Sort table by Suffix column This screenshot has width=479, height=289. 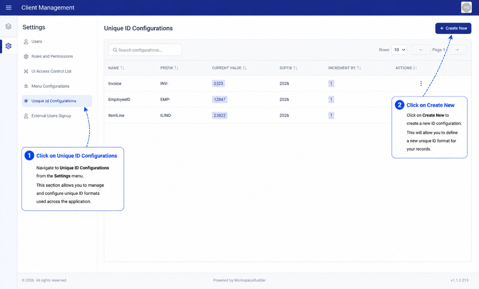coord(288,68)
